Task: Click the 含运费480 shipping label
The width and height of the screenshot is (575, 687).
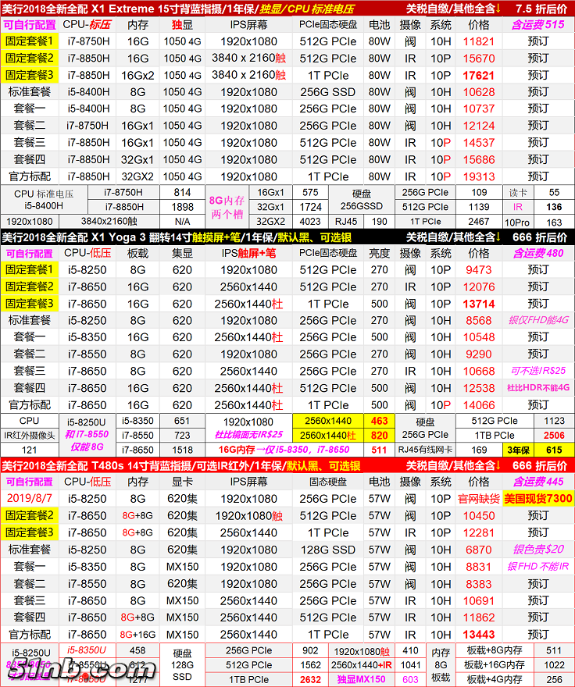Action: tap(537, 253)
